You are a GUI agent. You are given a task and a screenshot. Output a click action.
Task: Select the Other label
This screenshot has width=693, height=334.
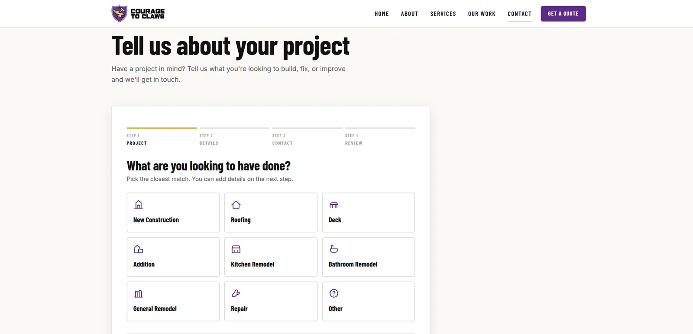tap(336, 309)
